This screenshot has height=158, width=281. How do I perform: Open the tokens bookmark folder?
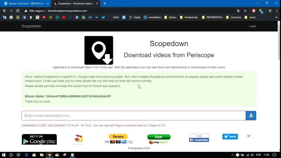point(170,17)
